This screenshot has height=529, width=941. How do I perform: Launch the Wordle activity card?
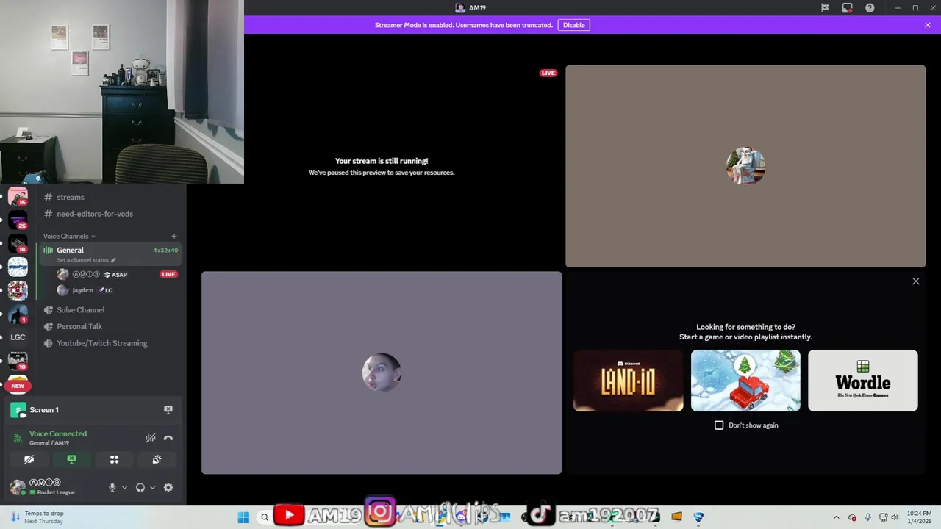863,381
